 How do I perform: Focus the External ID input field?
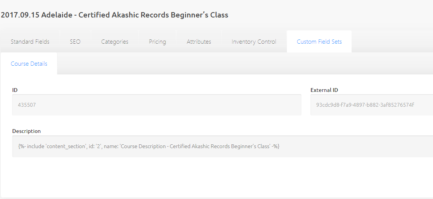371,105
